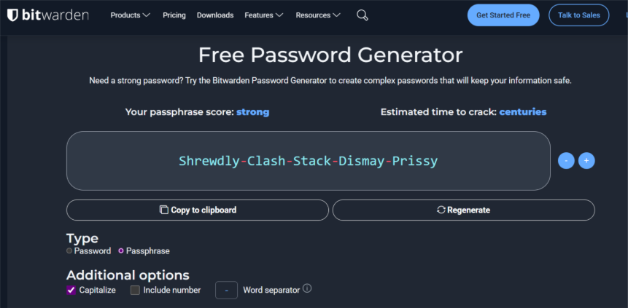
Task: Click the info icon next to Word separator
Action: (307, 288)
